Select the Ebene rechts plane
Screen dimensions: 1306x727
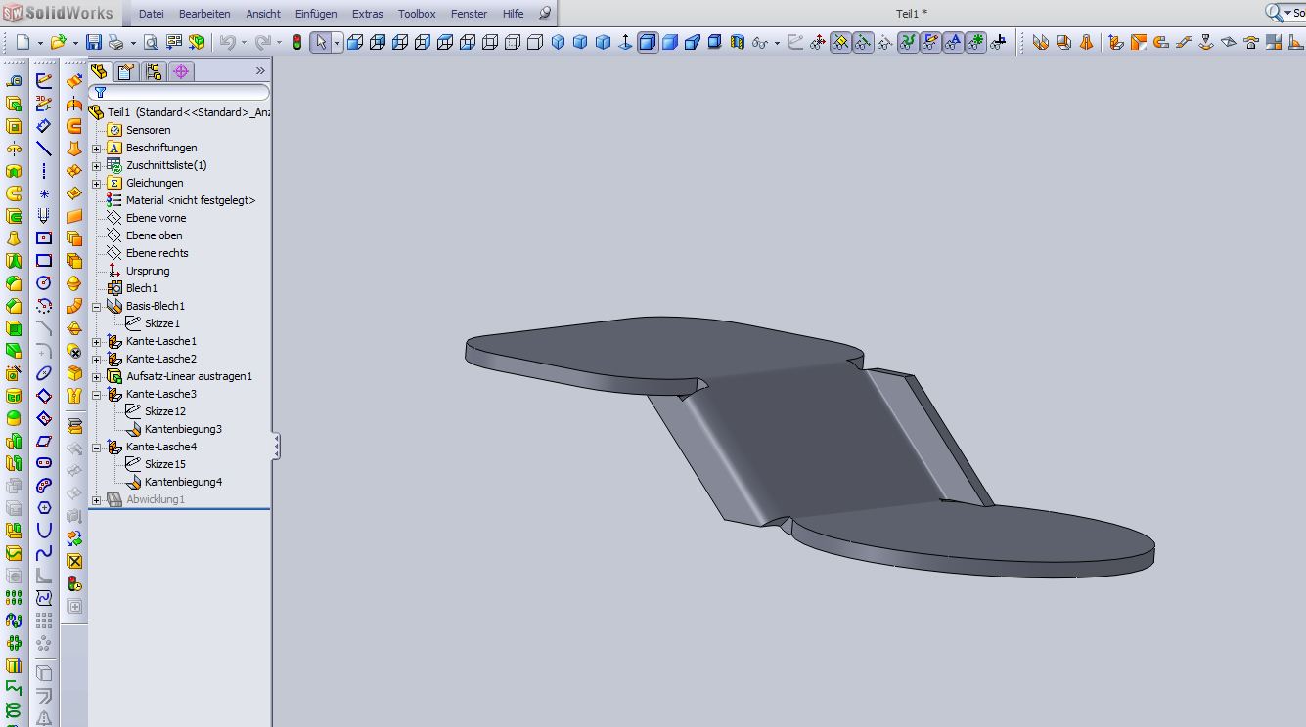click(x=157, y=253)
